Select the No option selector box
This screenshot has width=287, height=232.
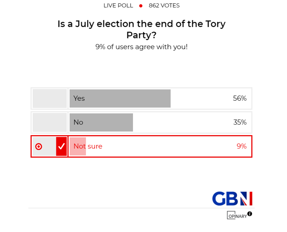[50, 122]
